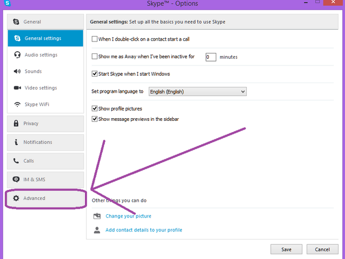Viewport: 345px width, 259px height.
Task: Click the Skype logo in title bar
Action: coord(7,3)
